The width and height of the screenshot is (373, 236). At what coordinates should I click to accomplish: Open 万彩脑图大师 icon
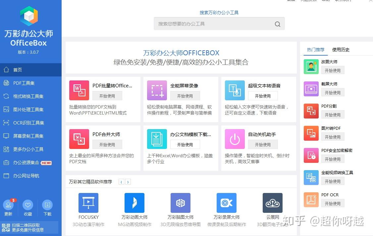coord(181,203)
